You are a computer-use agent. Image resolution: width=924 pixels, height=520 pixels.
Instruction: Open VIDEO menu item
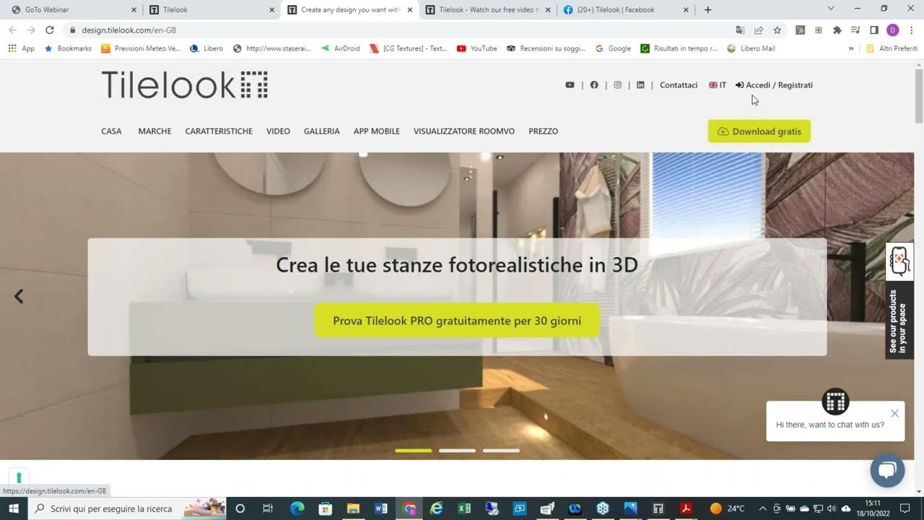click(x=278, y=131)
